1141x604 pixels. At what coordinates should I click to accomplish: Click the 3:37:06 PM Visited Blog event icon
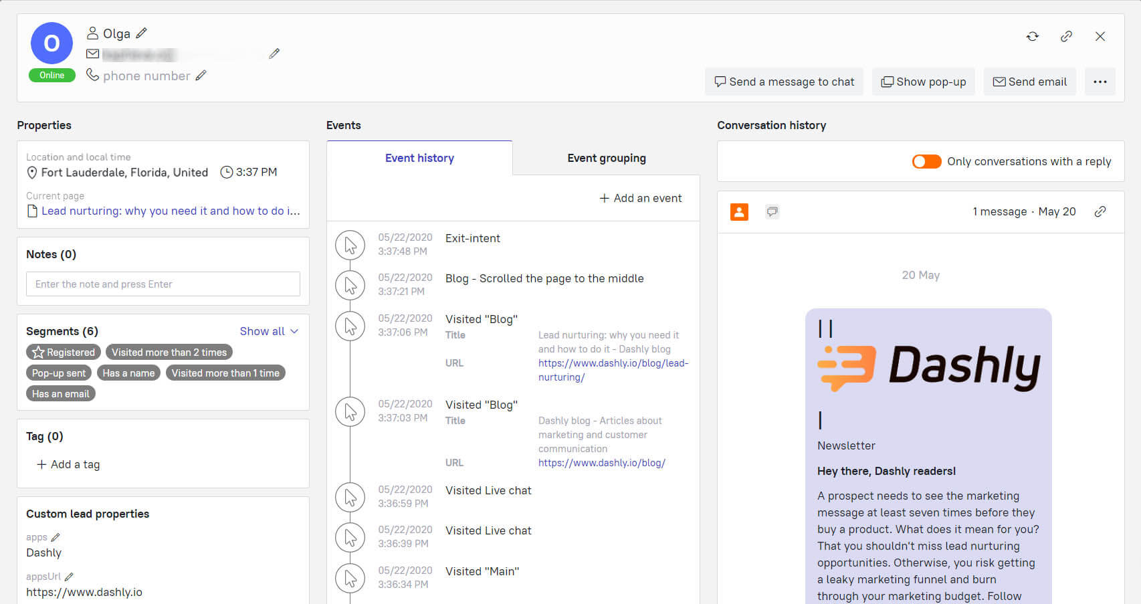(x=350, y=326)
